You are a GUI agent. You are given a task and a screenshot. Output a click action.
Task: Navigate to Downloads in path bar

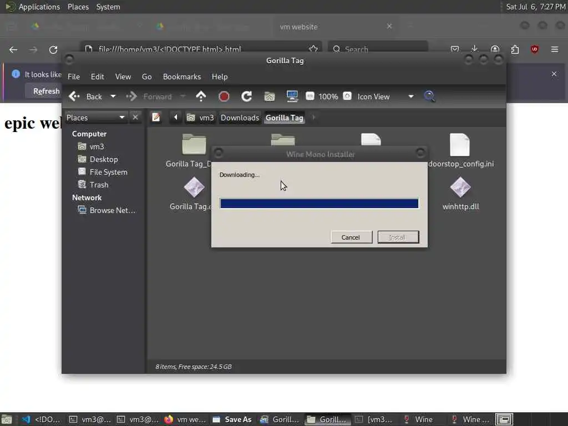click(240, 118)
